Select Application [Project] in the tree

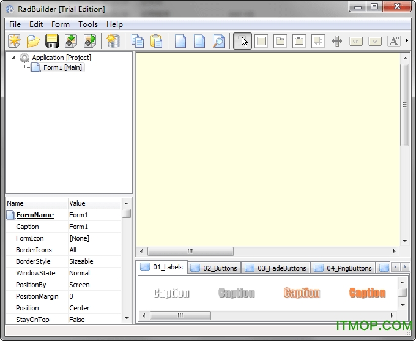(62, 58)
